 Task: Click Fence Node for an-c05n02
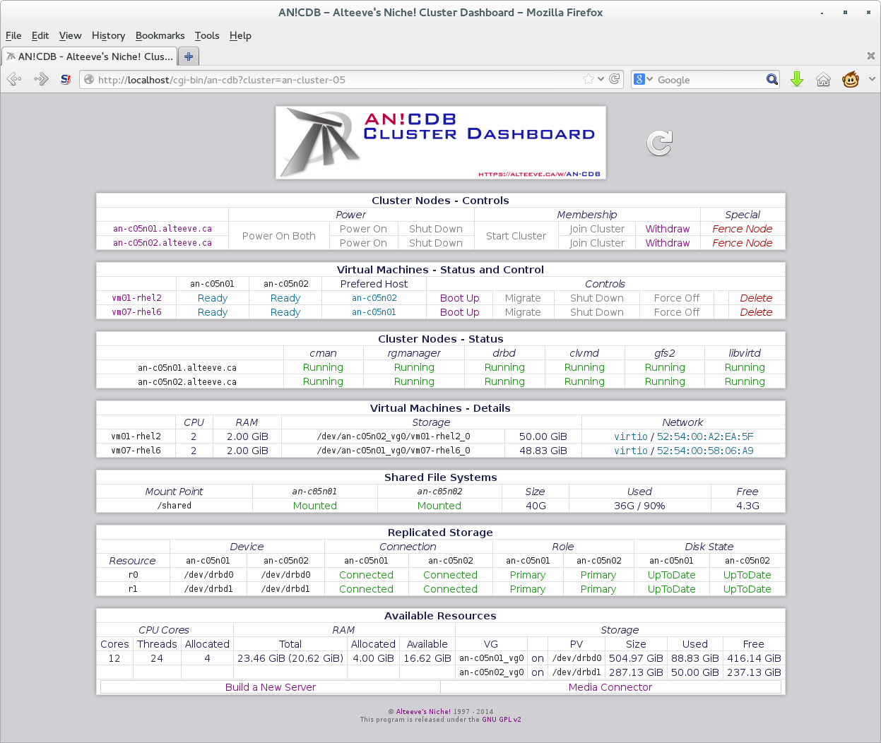[x=742, y=243]
